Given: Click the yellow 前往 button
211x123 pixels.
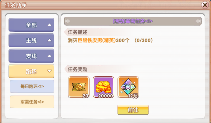Looking at the screenshot, I should coord(133,110).
